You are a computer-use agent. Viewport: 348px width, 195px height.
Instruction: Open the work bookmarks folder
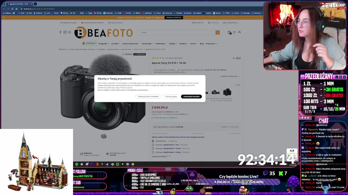47,13
